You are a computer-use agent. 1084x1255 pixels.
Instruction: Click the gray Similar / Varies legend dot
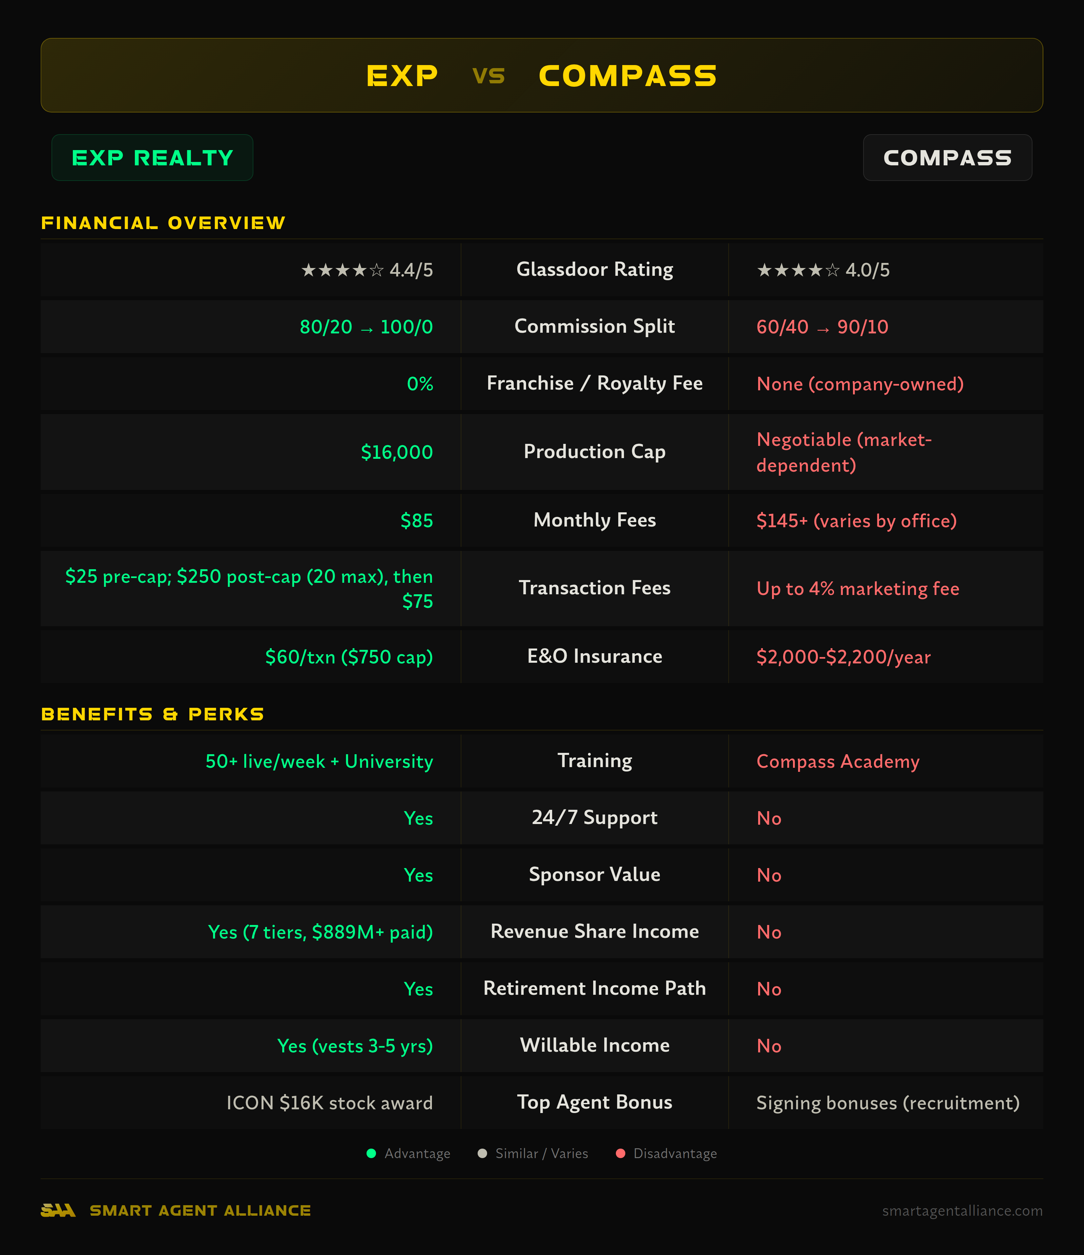click(x=483, y=1153)
